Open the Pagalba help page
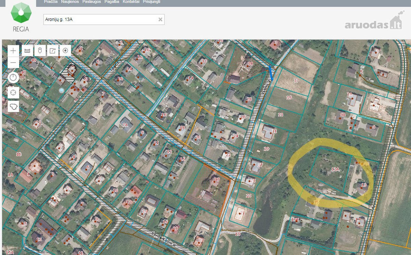Viewport: 411px width, 255px height. pyautogui.click(x=112, y=2)
